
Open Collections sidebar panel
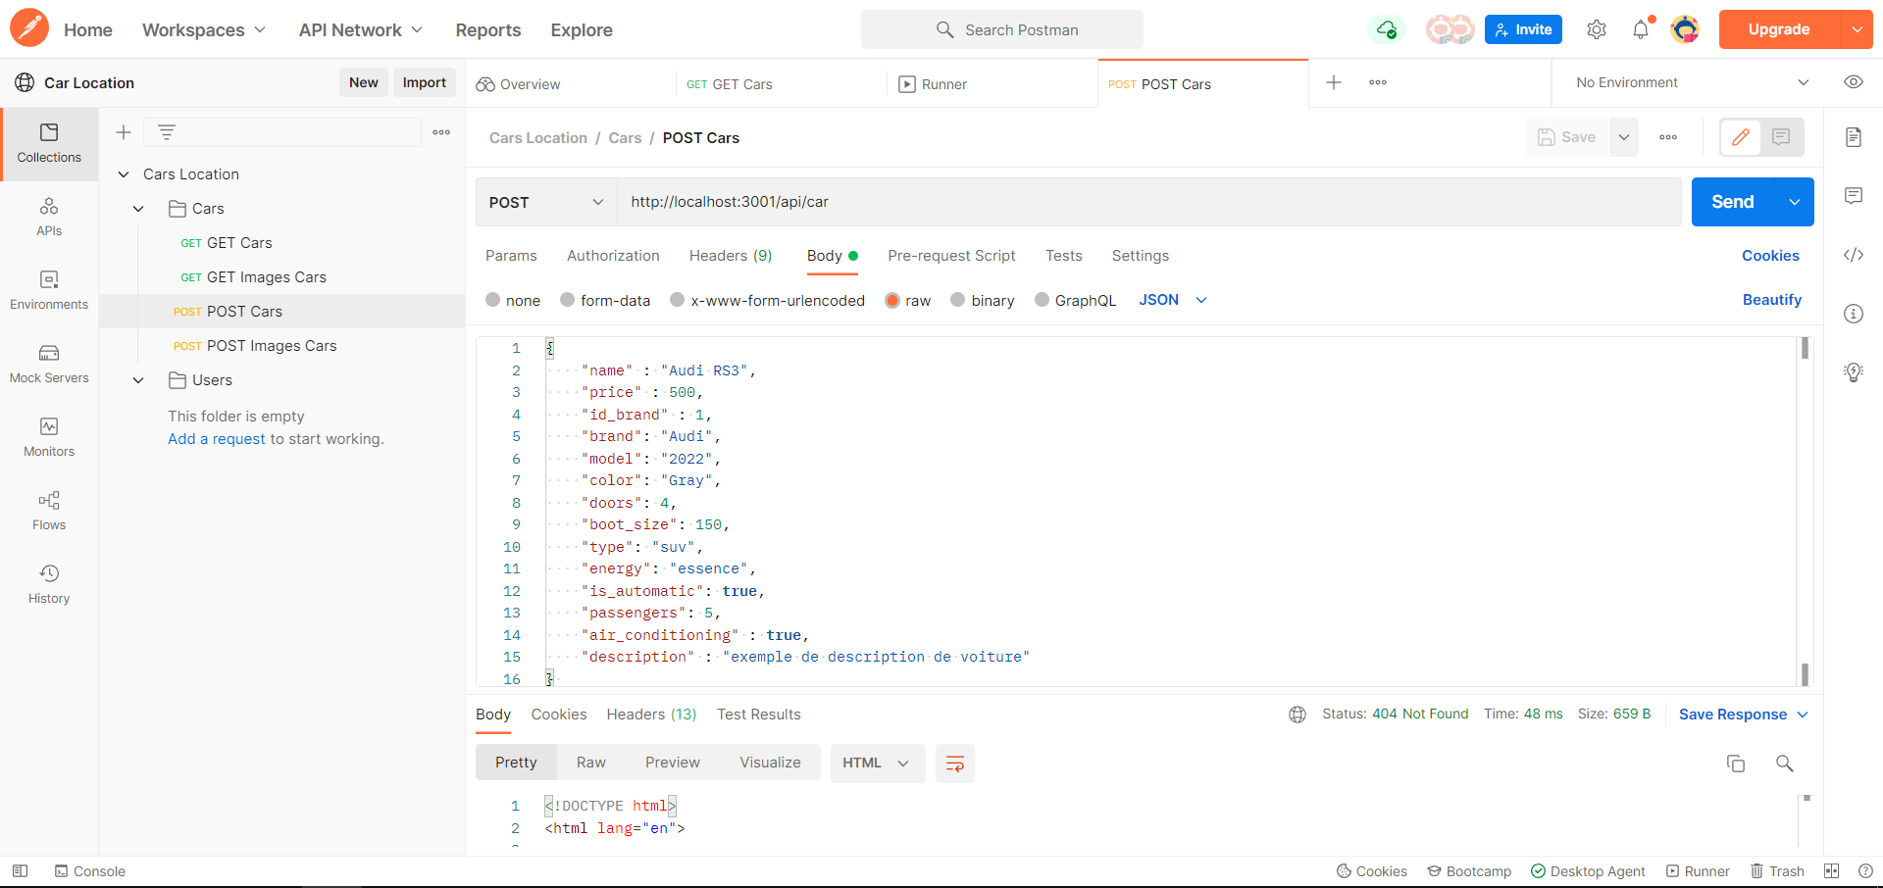49,143
